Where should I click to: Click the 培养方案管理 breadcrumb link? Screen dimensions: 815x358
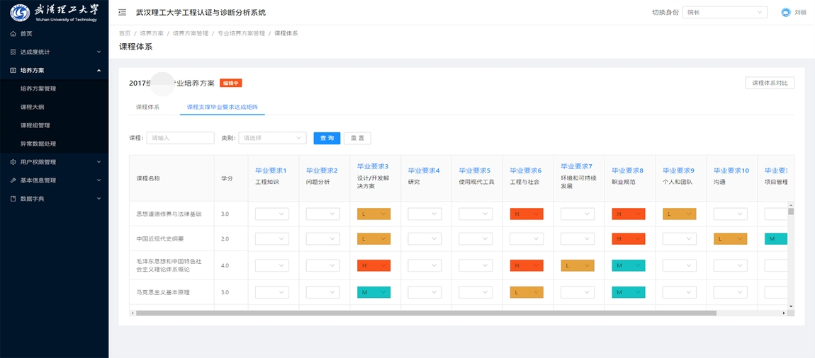tap(190, 33)
